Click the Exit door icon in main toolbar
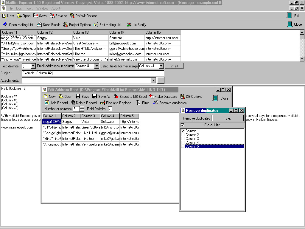The height and width of the screenshot is (229, 305). point(290,16)
